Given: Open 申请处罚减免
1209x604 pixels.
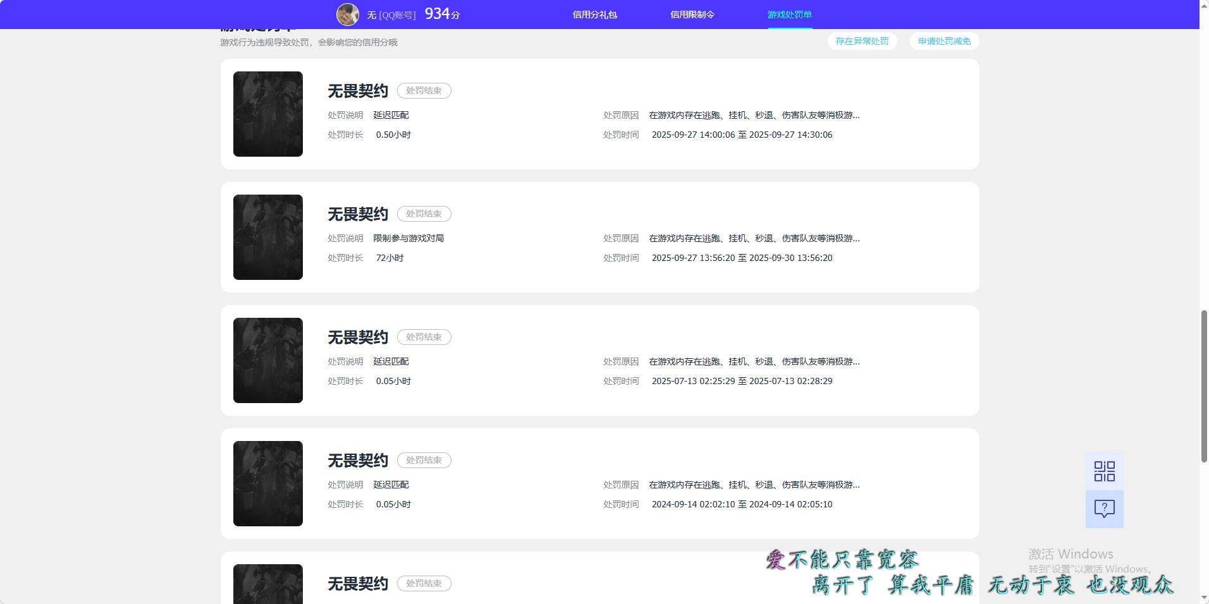Looking at the screenshot, I should 943,40.
